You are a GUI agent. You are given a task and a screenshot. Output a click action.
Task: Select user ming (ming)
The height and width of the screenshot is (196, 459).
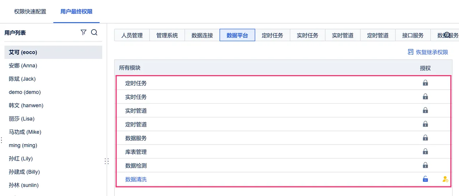(x=53, y=145)
